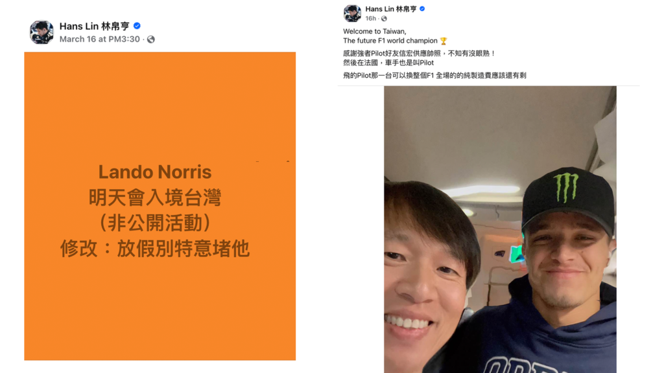Screen dimensions: 664x373
Task: Click the verified badge on left post
Action: [x=137, y=26]
